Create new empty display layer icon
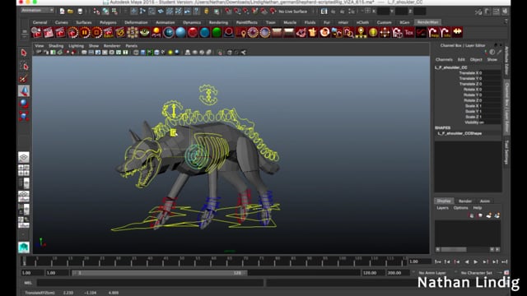 488,215
